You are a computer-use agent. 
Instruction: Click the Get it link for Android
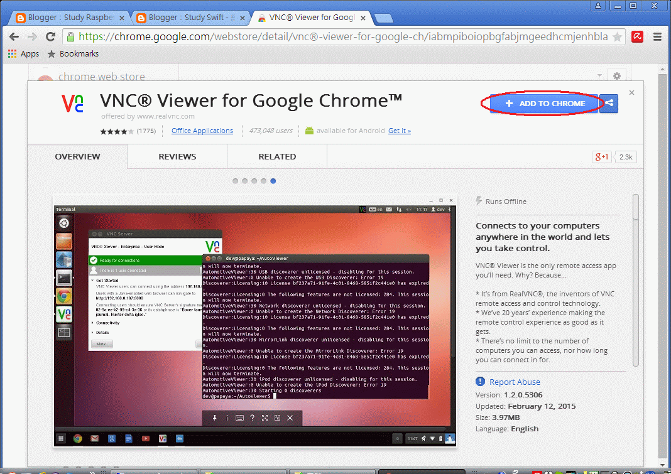click(399, 131)
